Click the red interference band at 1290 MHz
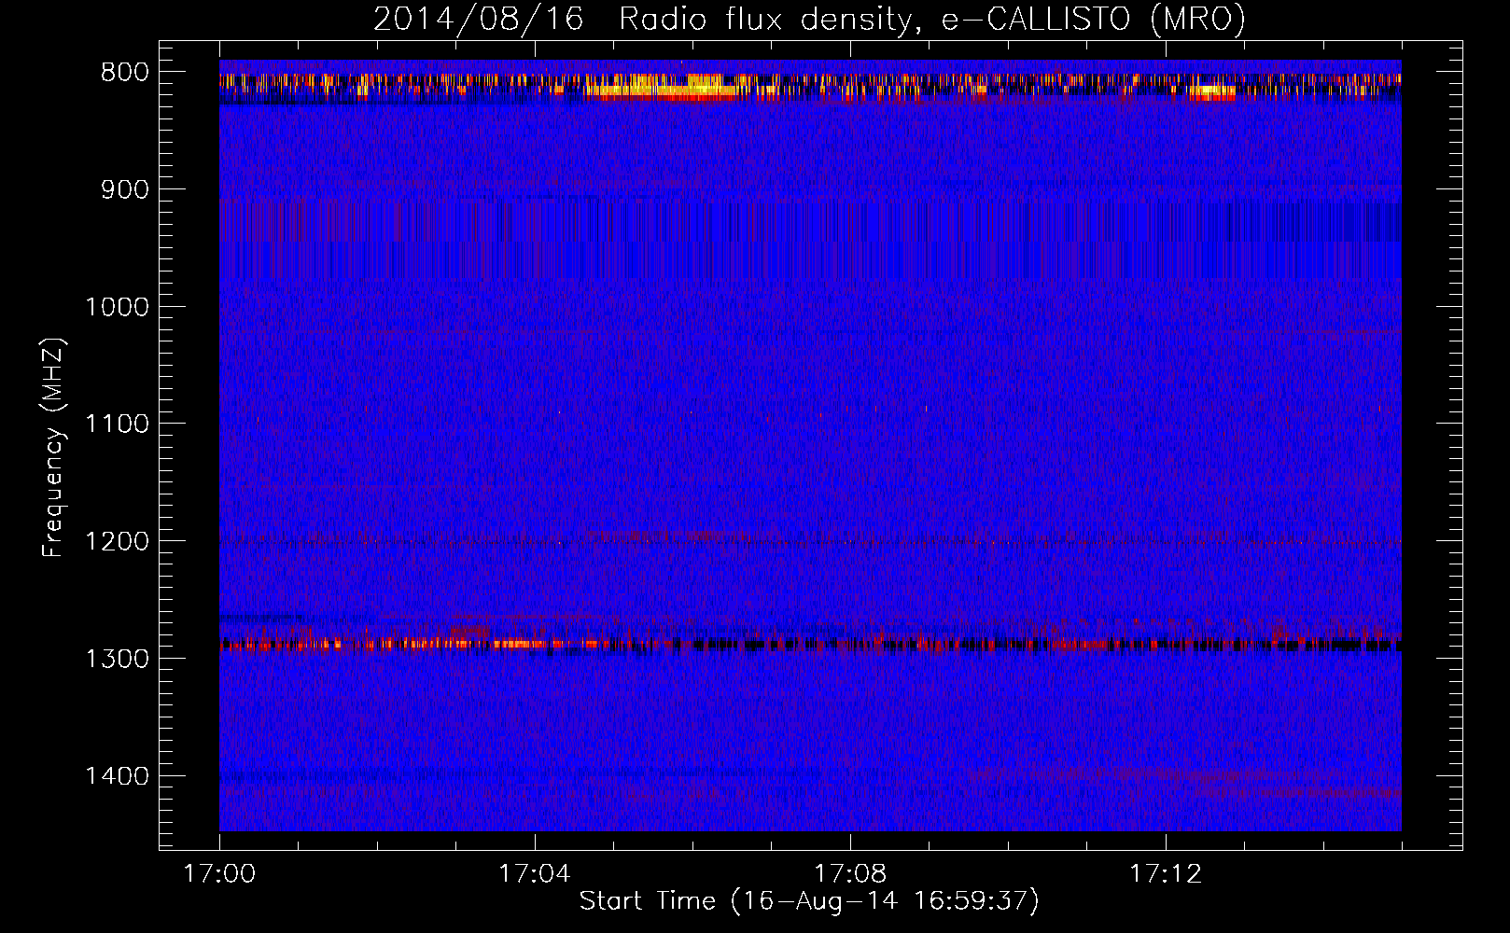 coord(810,644)
